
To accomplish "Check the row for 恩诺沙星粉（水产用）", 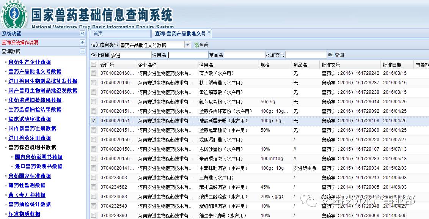I will tap(94, 149).
